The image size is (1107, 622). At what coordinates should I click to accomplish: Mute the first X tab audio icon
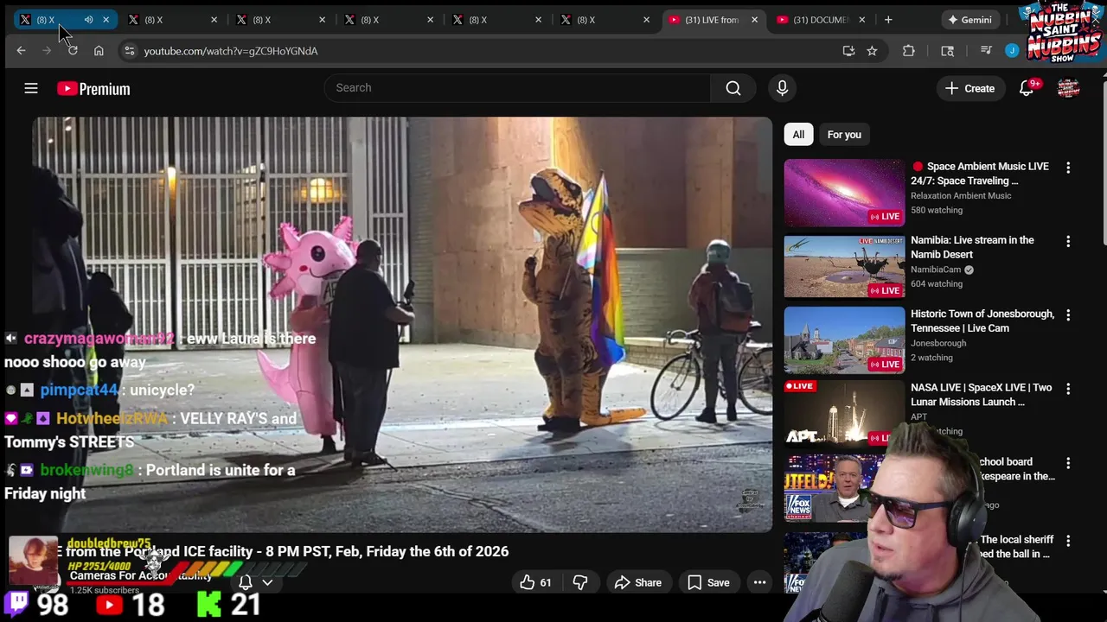(88, 19)
